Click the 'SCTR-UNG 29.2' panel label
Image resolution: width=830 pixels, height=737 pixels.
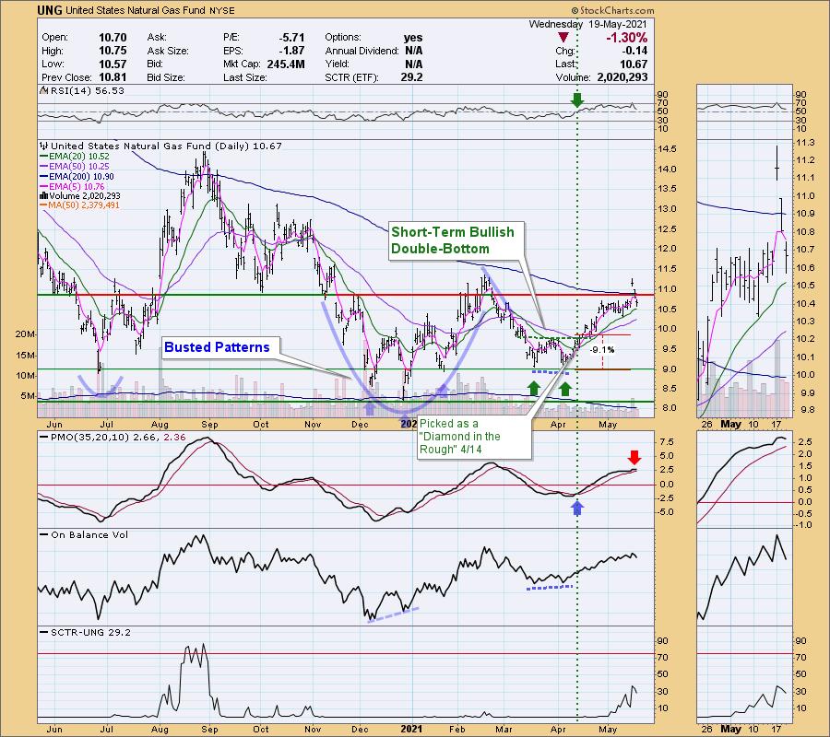point(86,632)
